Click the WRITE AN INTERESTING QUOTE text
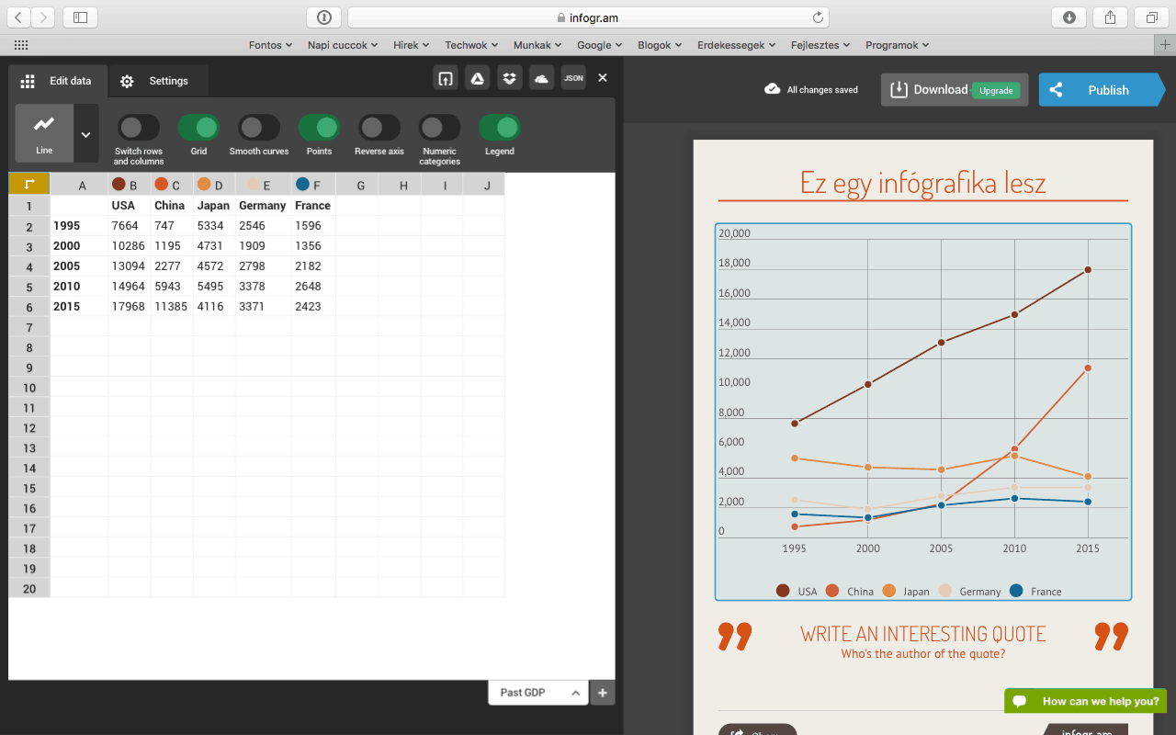The image size is (1176, 735). pyautogui.click(x=923, y=634)
